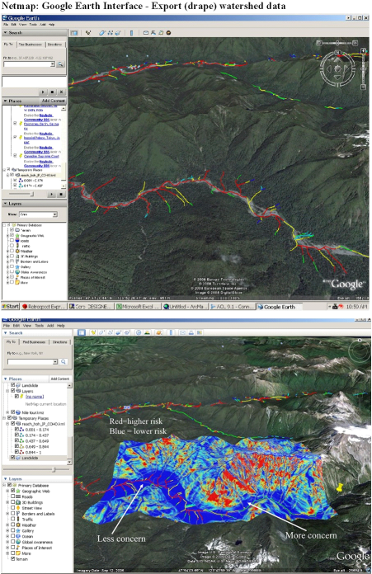Switch to Find Businesses tab, lower window
The height and width of the screenshot is (574, 372).
pyautogui.click(x=34, y=342)
